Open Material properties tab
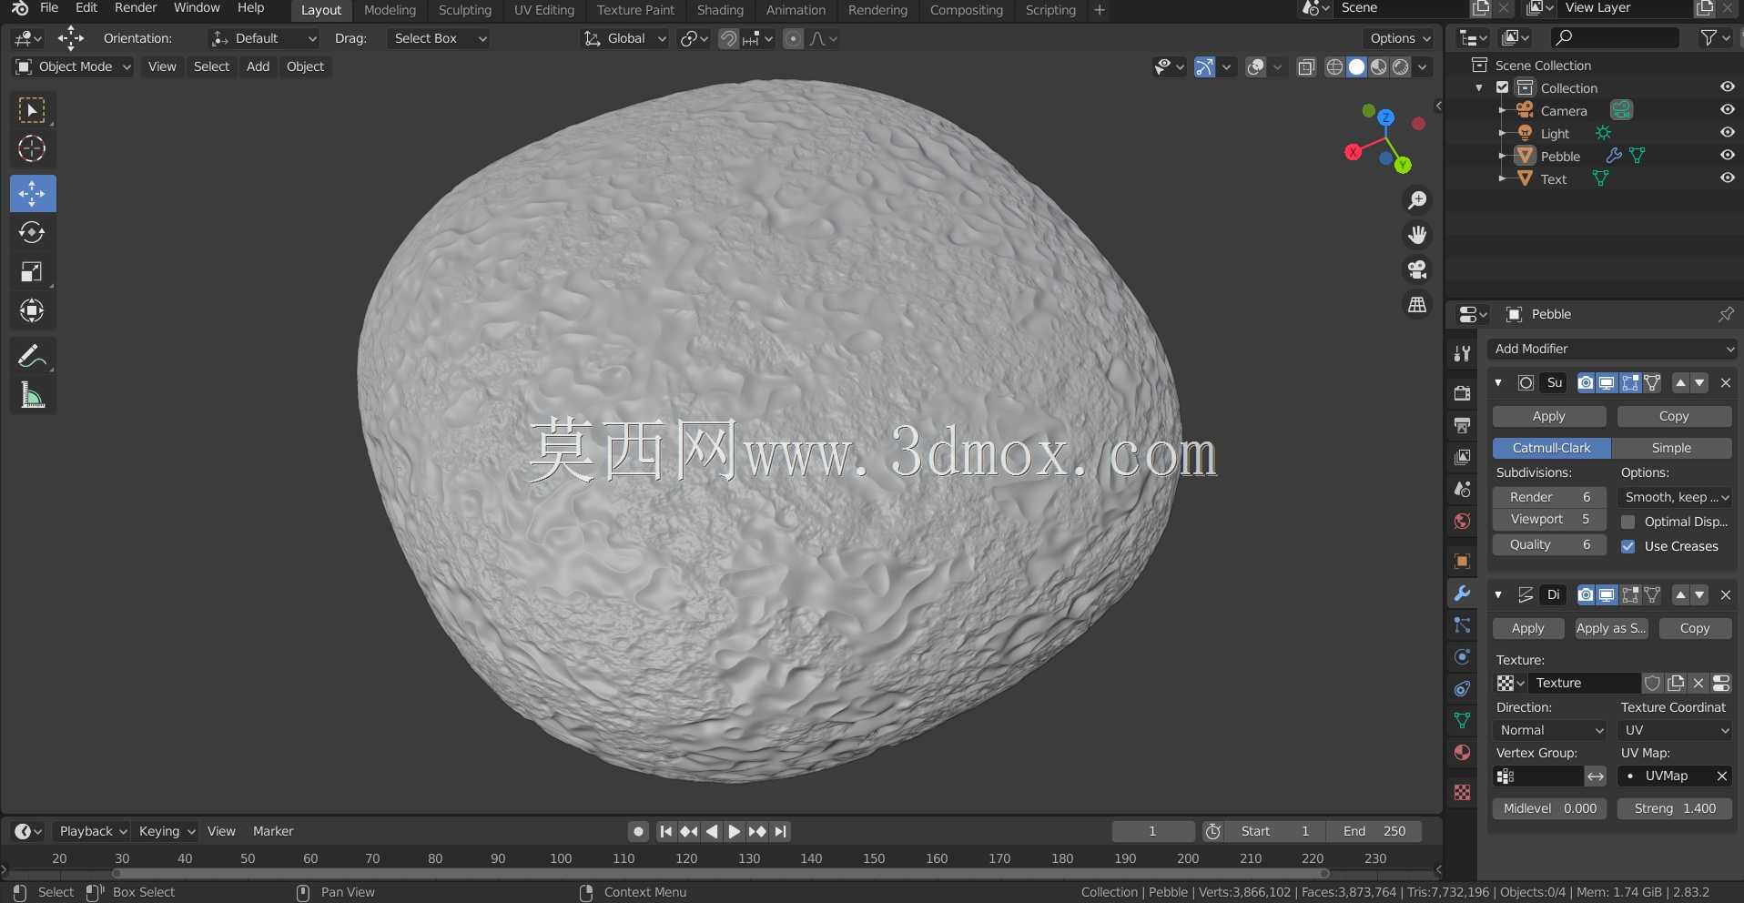Viewport: 1744px width, 903px height. (1462, 752)
